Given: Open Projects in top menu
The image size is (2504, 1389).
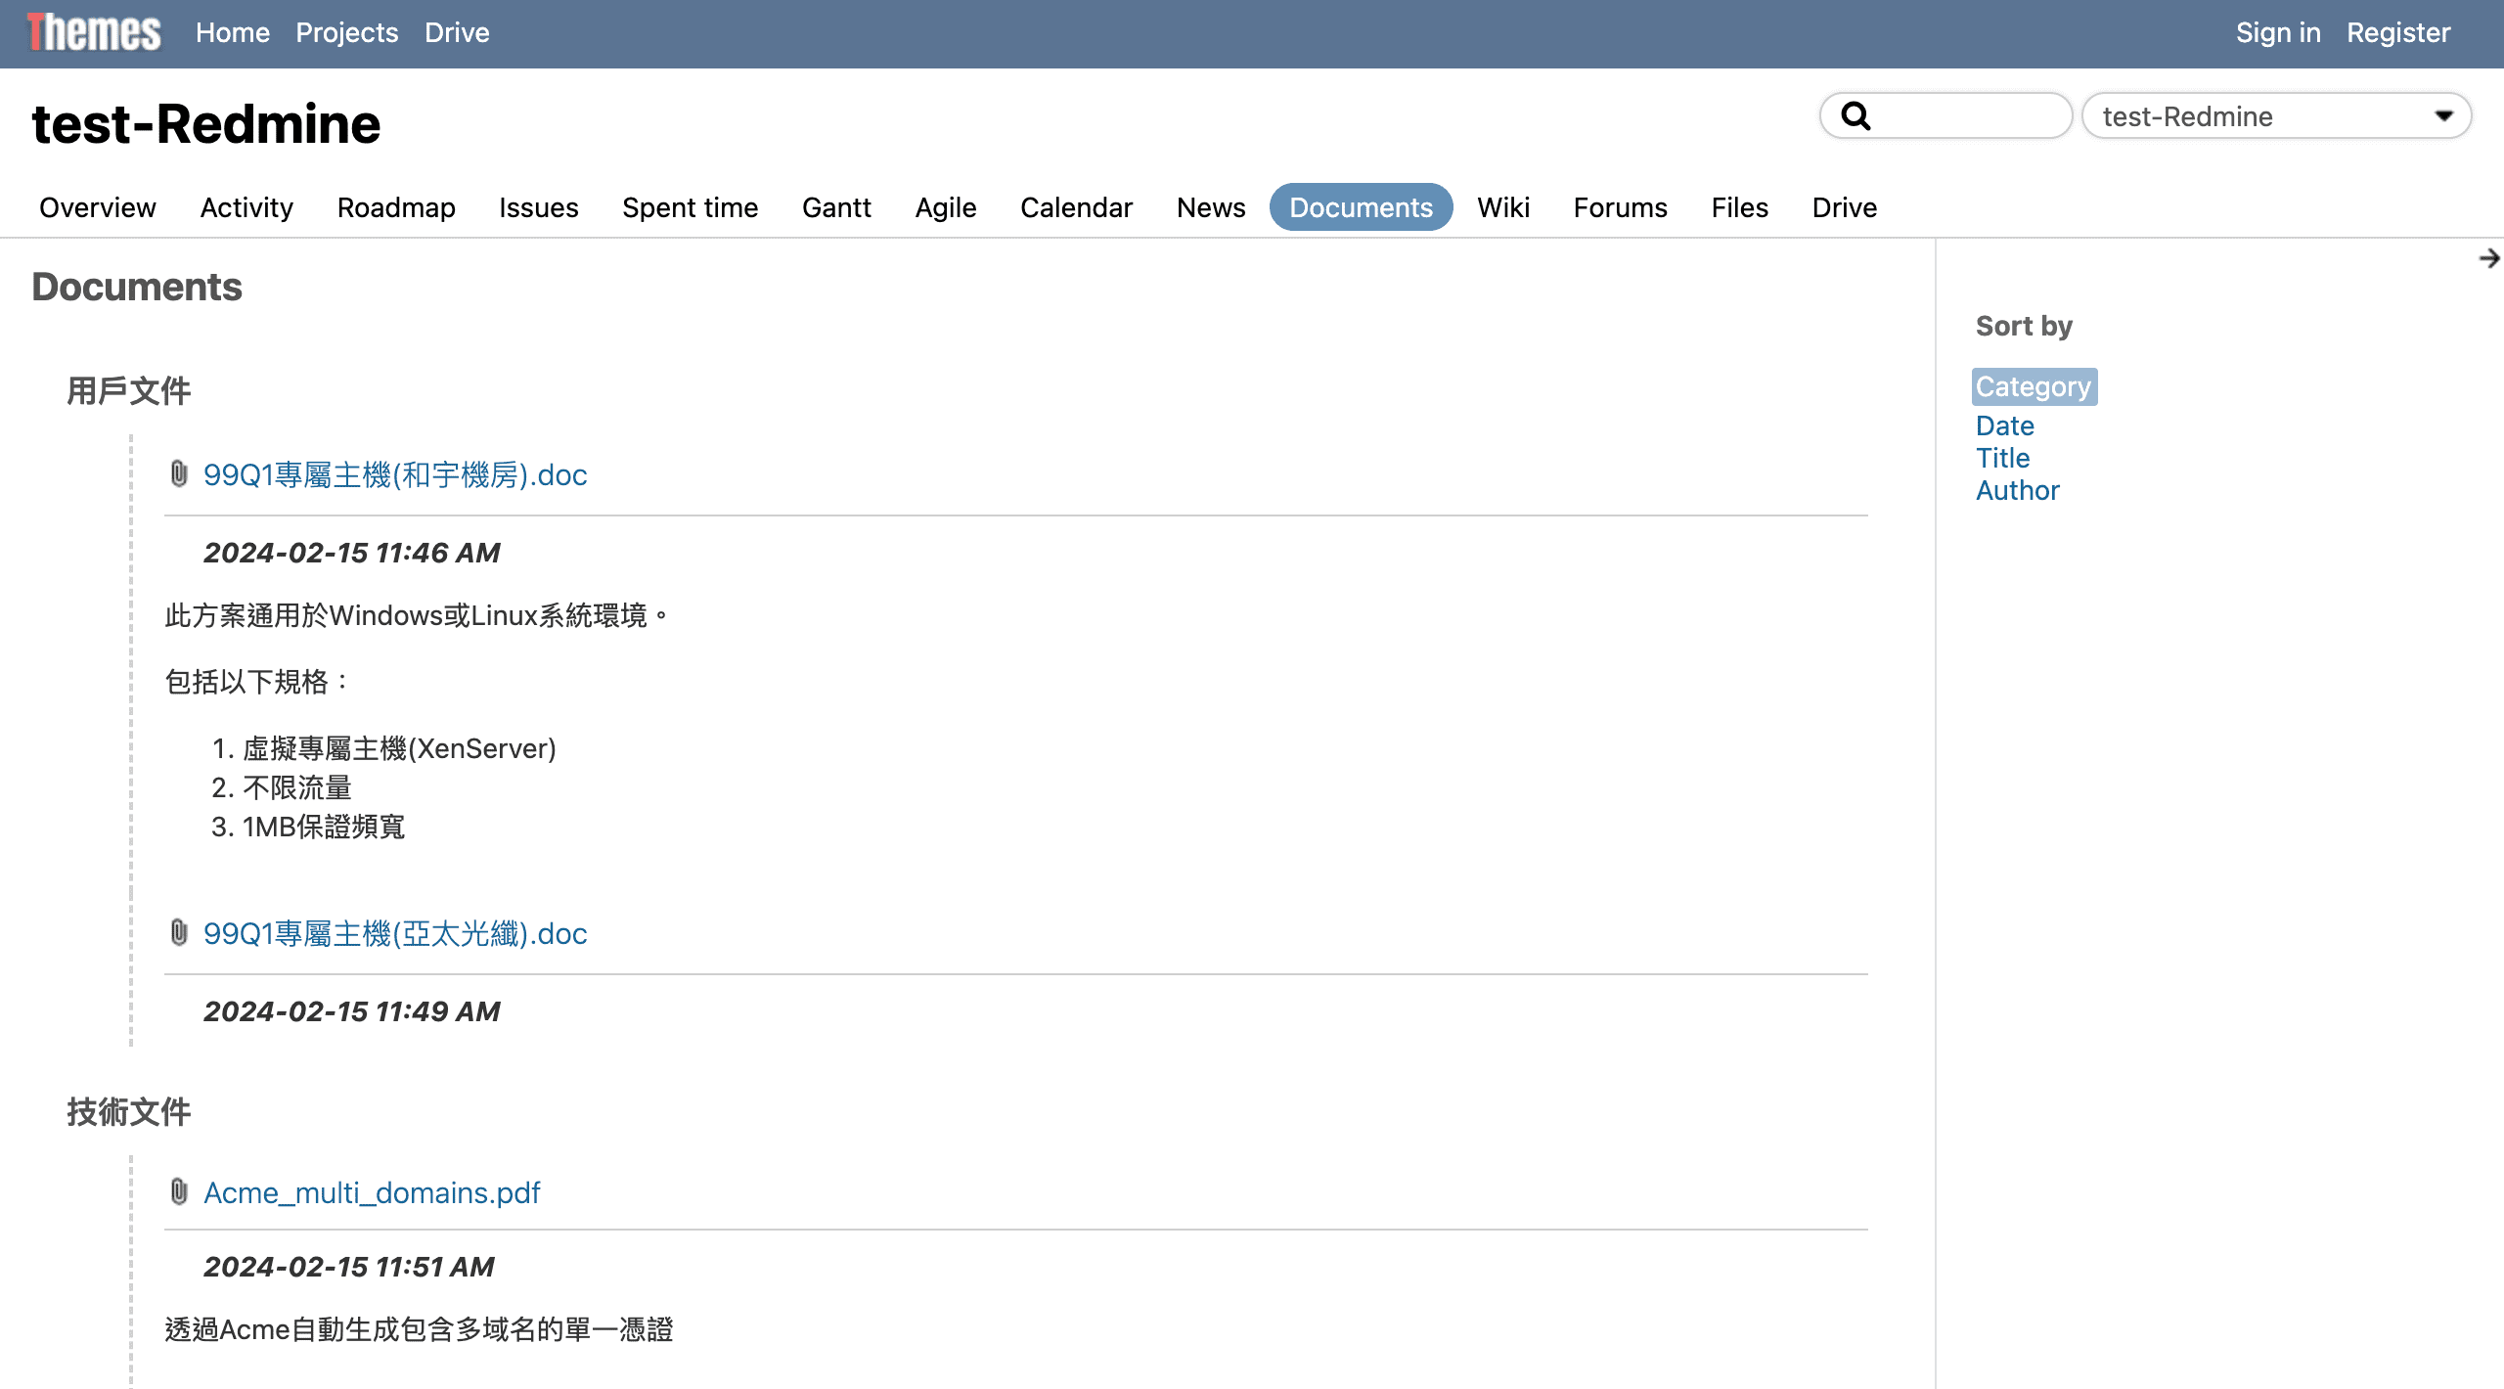Looking at the screenshot, I should [346, 32].
